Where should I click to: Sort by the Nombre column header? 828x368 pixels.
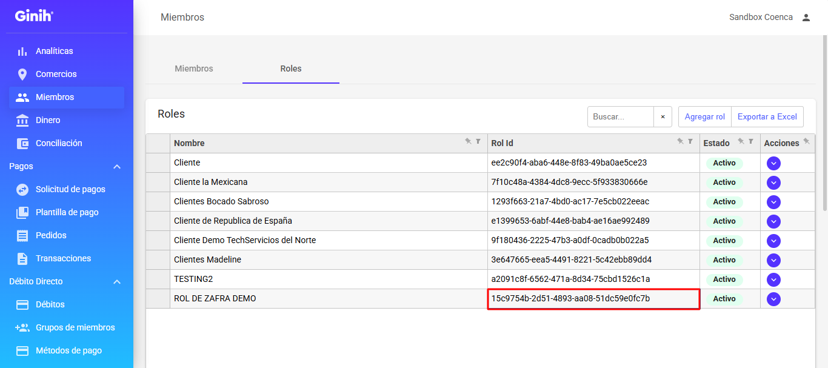(x=189, y=143)
